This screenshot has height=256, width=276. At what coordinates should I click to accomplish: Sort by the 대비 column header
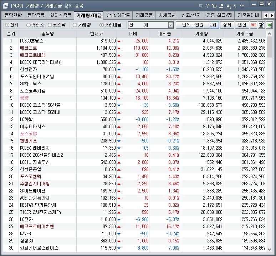click(133, 34)
